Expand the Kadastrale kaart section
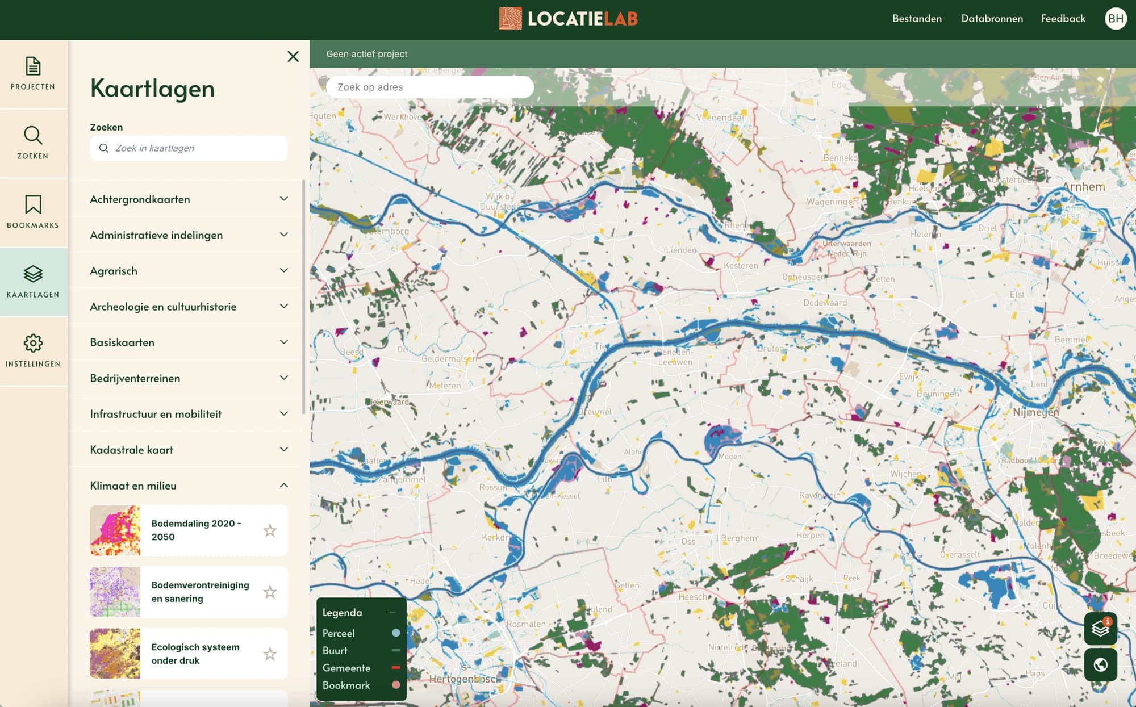This screenshot has height=707, width=1136. click(x=284, y=449)
